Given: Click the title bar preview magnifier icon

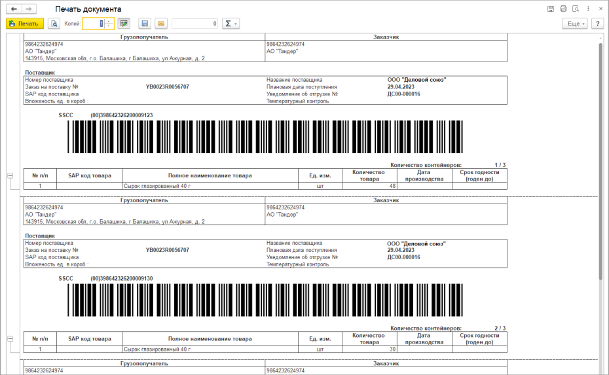Looking at the screenshot, I should point(576,9).
